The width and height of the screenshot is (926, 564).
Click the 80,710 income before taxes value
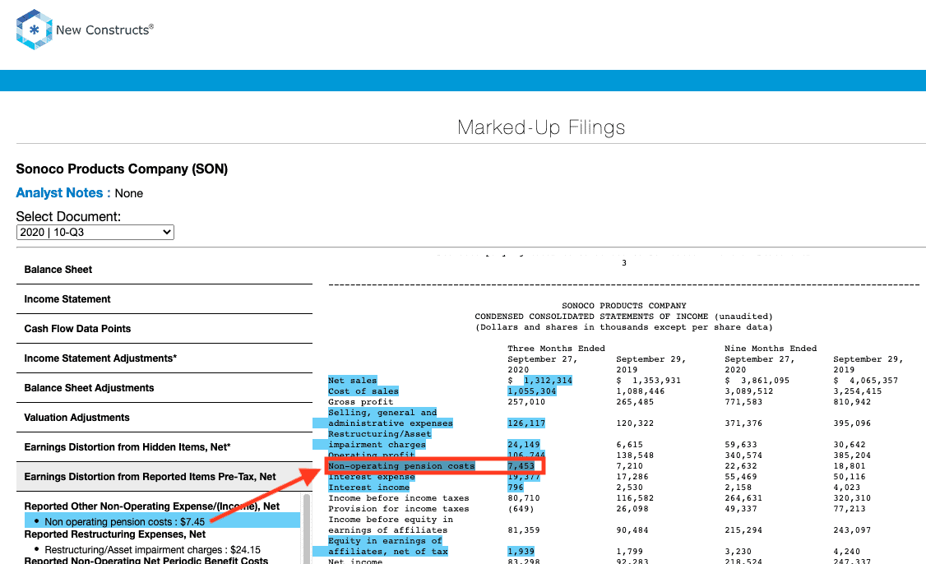coord(523,498)
